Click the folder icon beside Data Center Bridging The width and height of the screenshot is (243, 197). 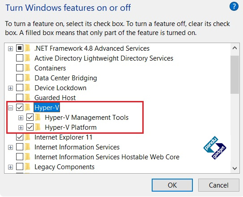[28, 78]
